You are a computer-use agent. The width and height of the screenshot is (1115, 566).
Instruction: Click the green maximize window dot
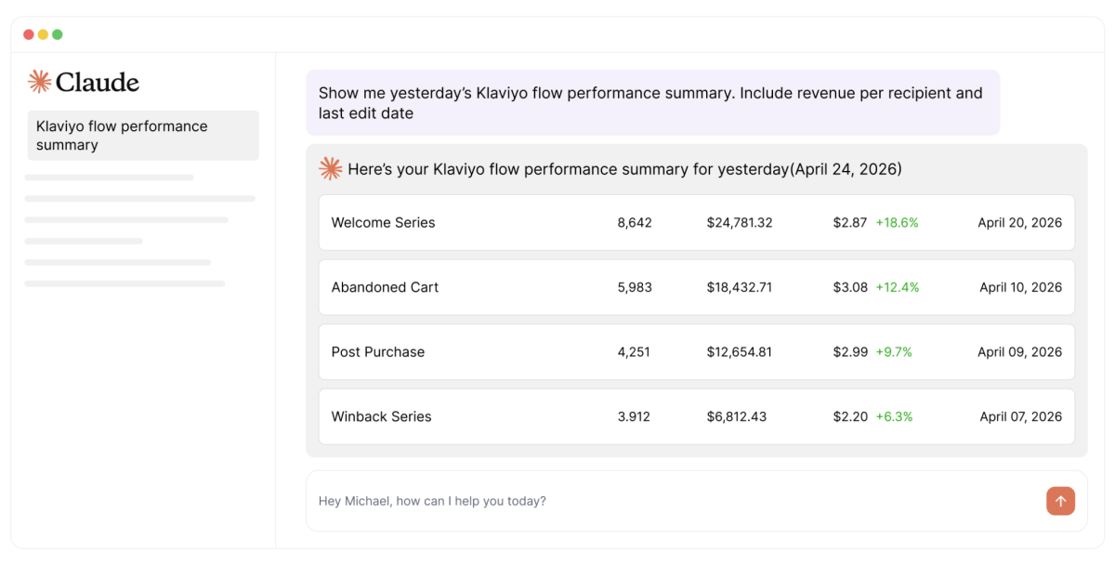(58, 34)
